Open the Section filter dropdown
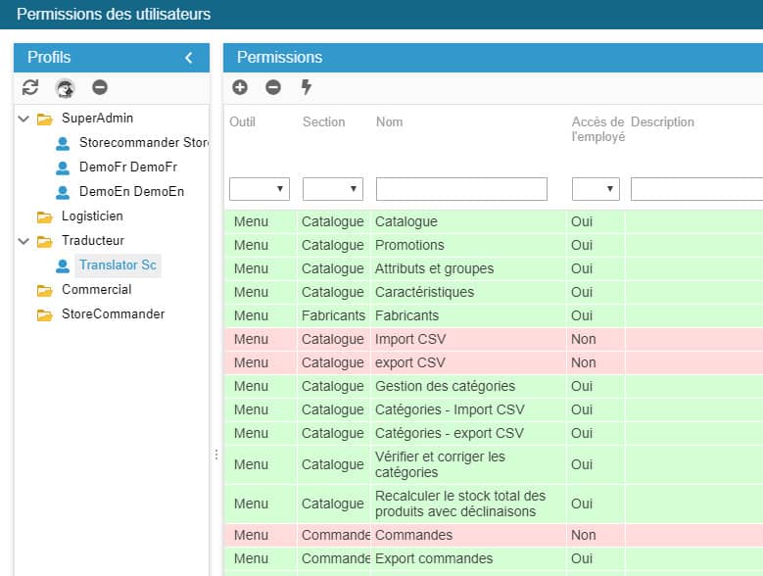This screenshot has height=576, width=763. (333, 189)
